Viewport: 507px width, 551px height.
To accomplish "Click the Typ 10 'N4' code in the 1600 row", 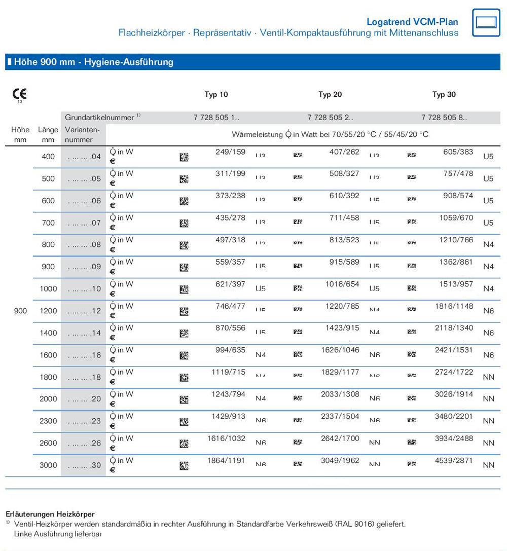I will [261, 355].
